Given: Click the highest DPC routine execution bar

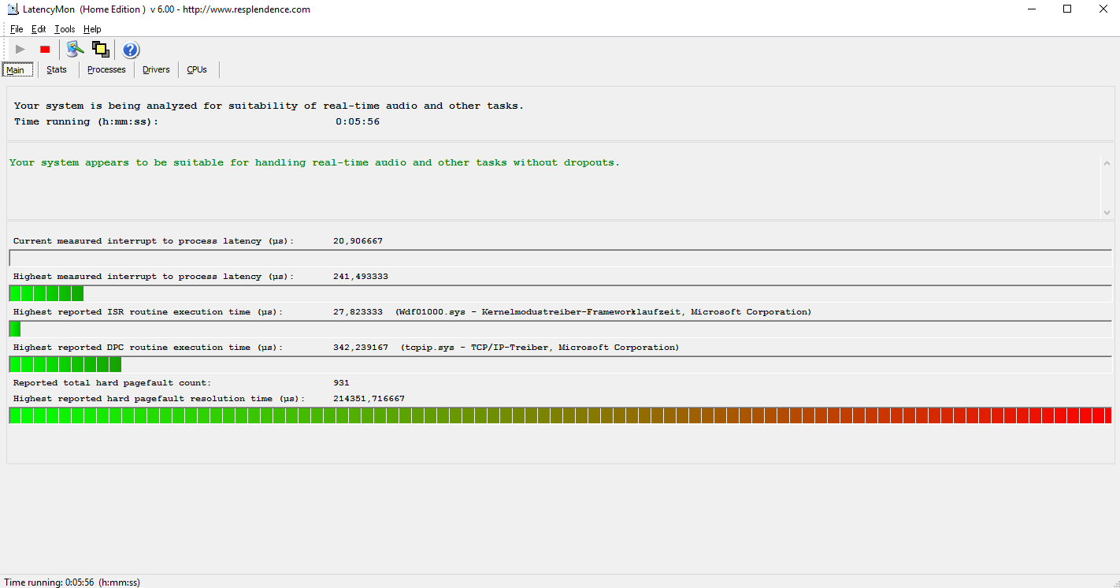Looking at the screenshot, I should point(560,364).
